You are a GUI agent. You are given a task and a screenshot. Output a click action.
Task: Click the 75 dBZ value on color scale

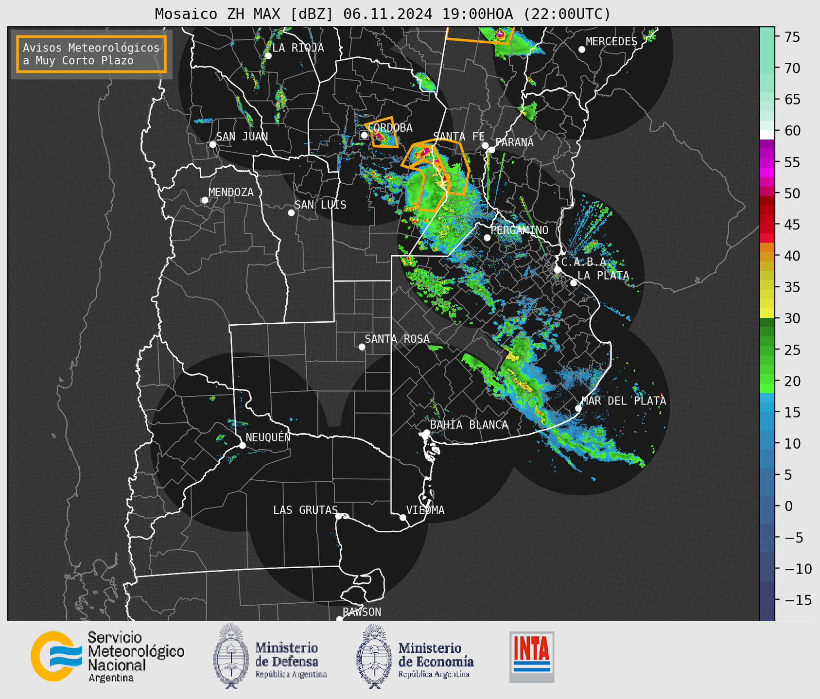pyautogui.click(x=792, y=37)
